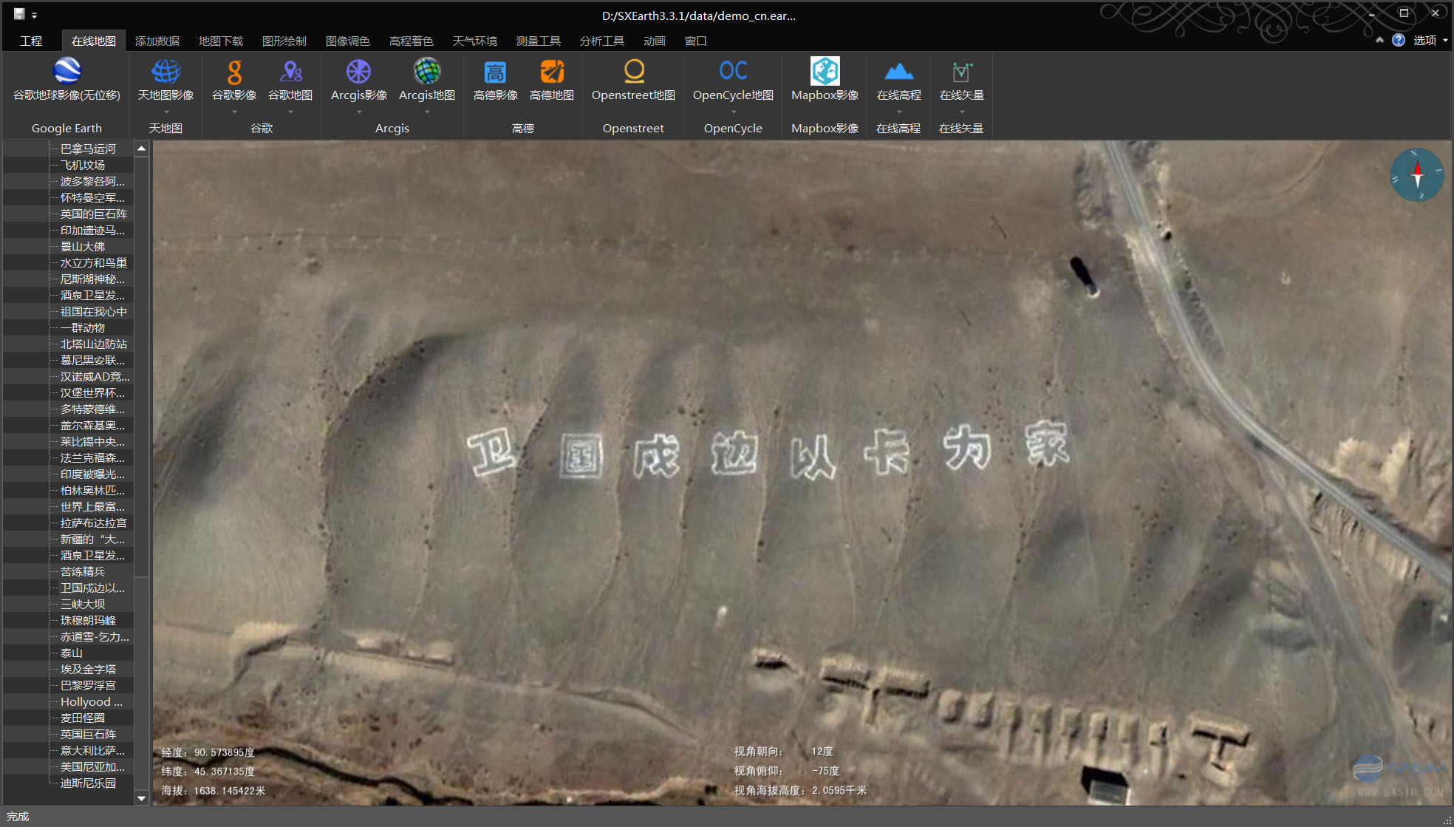Select Hollyood ... list item
This screenshot has height=827, width=1454.
[92, 701]
